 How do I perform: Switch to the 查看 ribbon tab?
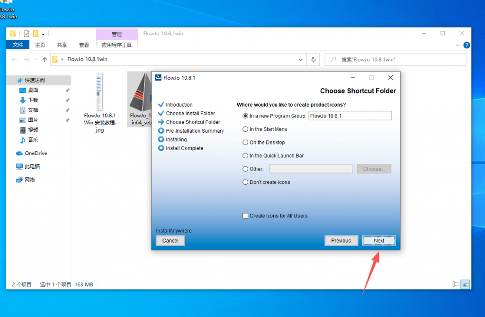point(84,45)
